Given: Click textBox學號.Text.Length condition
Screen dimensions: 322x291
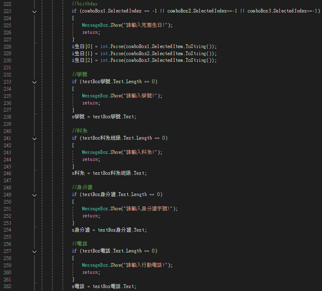Looking at the screenshot, I should (112, 82).
